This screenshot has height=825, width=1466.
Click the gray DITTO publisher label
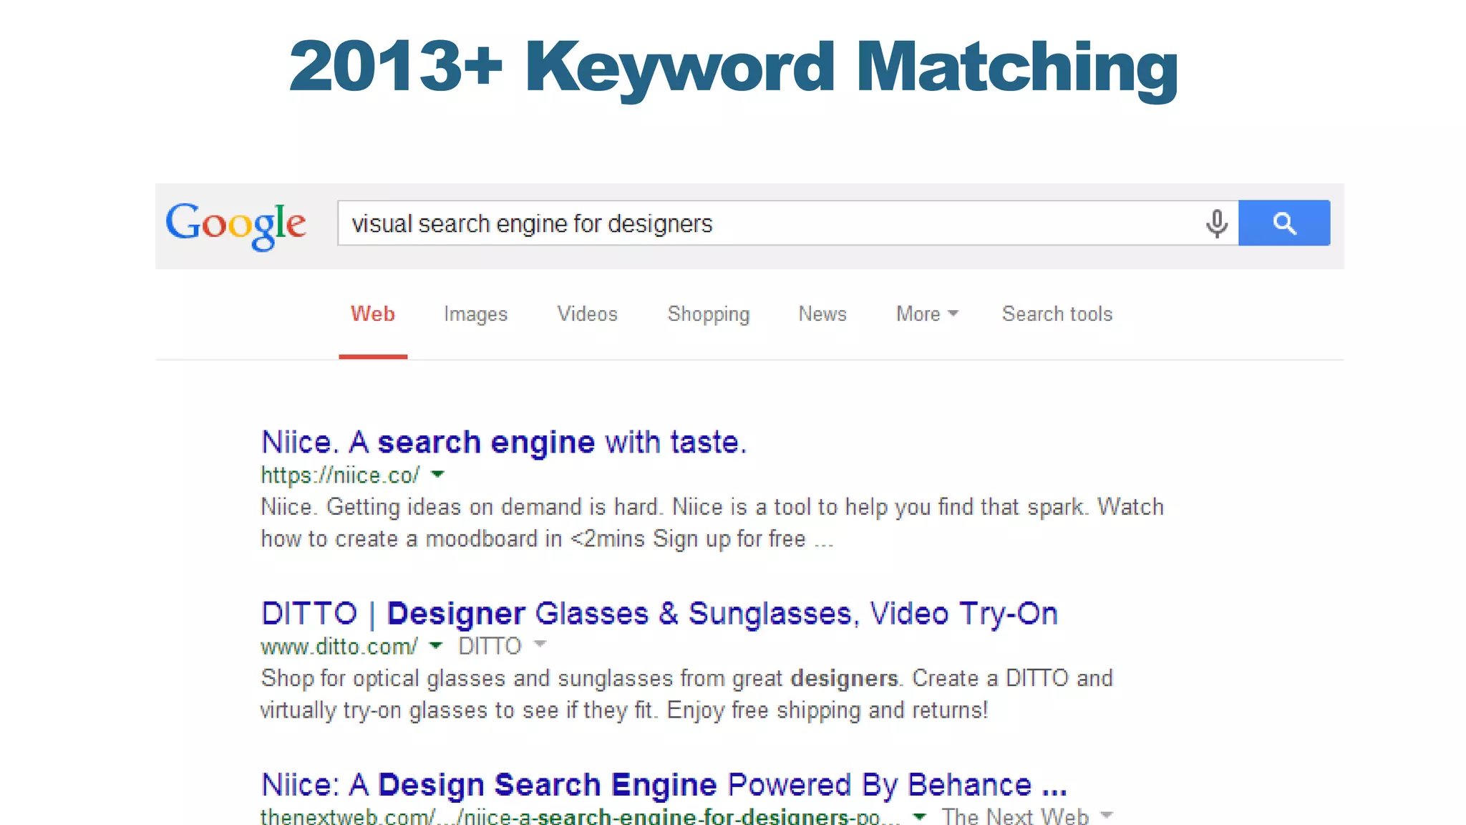point(490,646)
